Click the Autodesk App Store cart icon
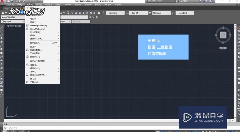Viewport: 240px width, 132px height. (x=200, y=1)
